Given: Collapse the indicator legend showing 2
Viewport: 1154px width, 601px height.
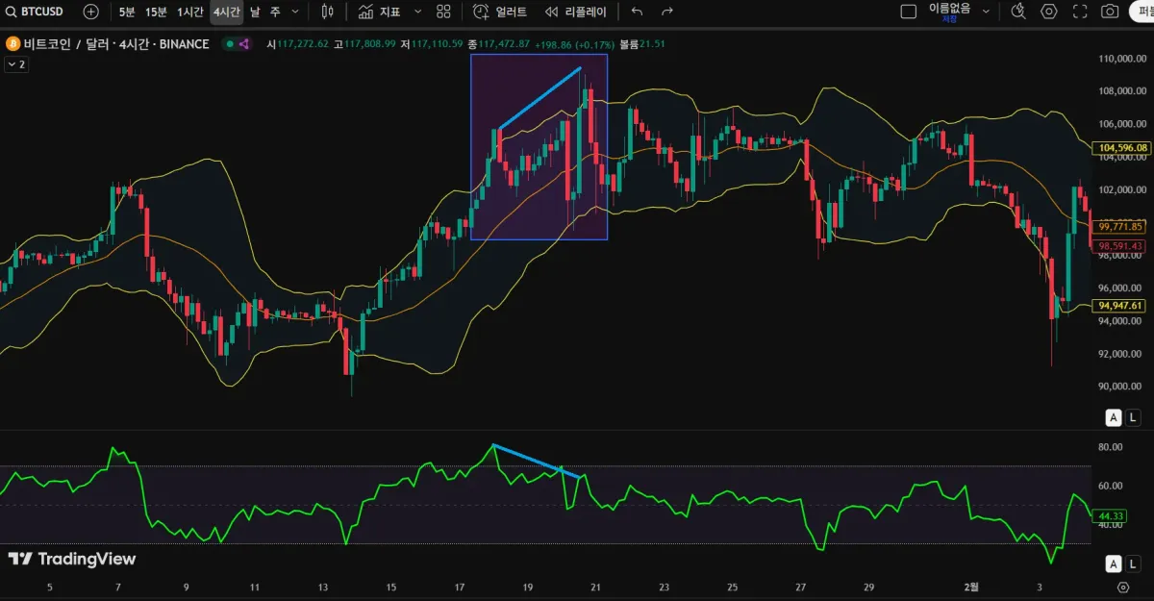Looking at the screenshot, I should [16, 64].
